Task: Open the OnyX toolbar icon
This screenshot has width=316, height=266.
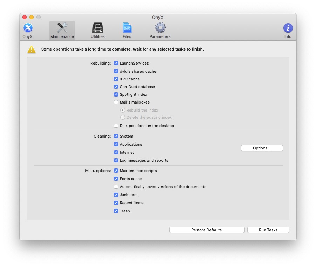Action: tap(28, 28)
